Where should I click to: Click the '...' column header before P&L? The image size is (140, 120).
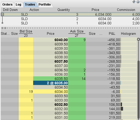click(x=101, y=34)
